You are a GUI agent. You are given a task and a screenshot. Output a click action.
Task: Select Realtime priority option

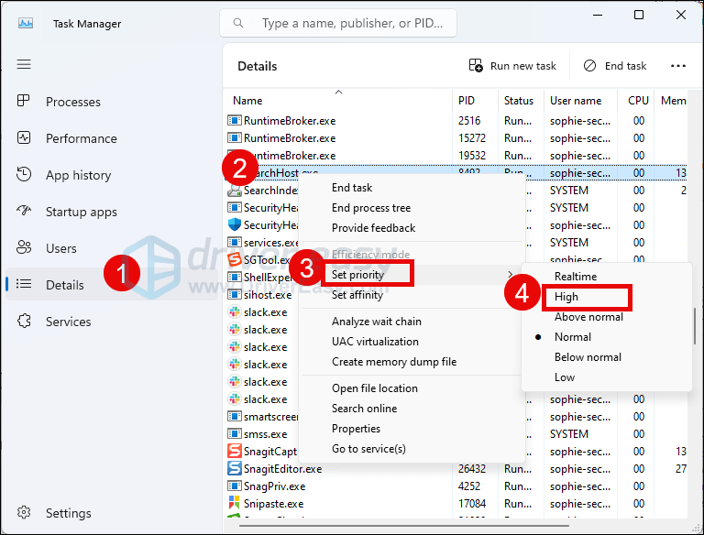[x=576, y=277]
